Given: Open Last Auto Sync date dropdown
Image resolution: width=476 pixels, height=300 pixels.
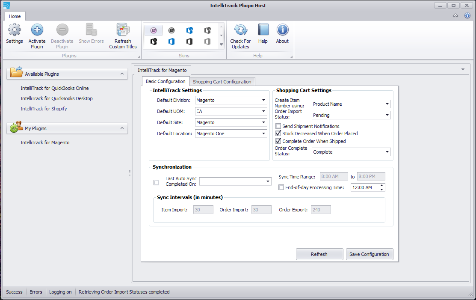Looking at the screenshot, I should click(268, 181).
